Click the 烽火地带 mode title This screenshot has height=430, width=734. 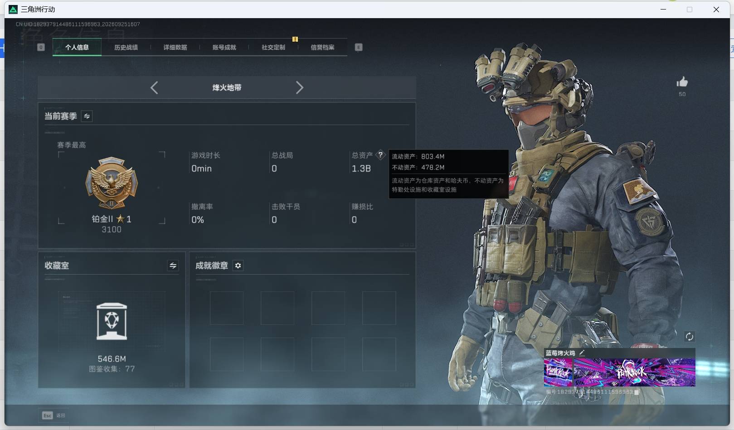[227, 87]
